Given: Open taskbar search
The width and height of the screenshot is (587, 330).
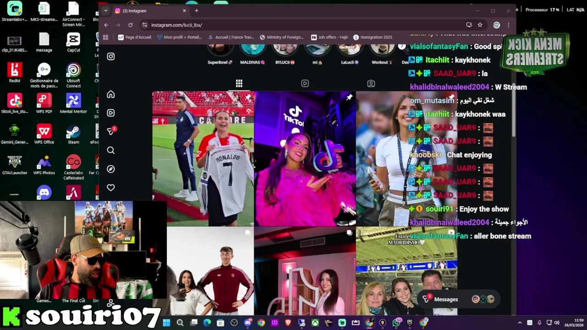Looking at the screenshot, I should click(x=180, y=323).
